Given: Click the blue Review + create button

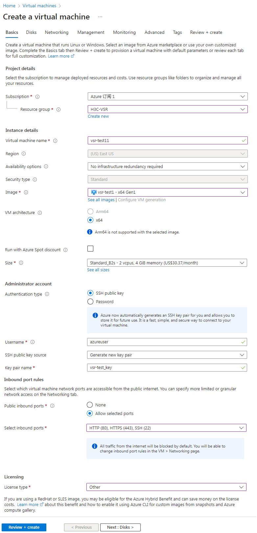Looking at the screenshot, I should [x=24, y=527].
